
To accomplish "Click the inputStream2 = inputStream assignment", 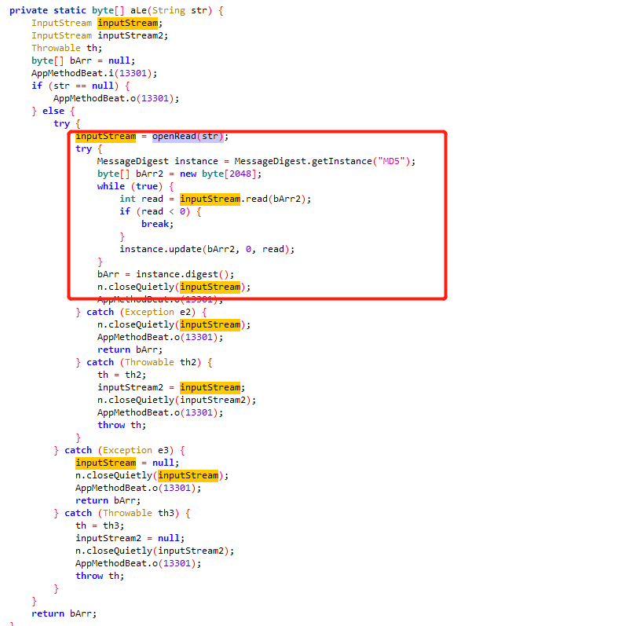I will tap(170, 387).
